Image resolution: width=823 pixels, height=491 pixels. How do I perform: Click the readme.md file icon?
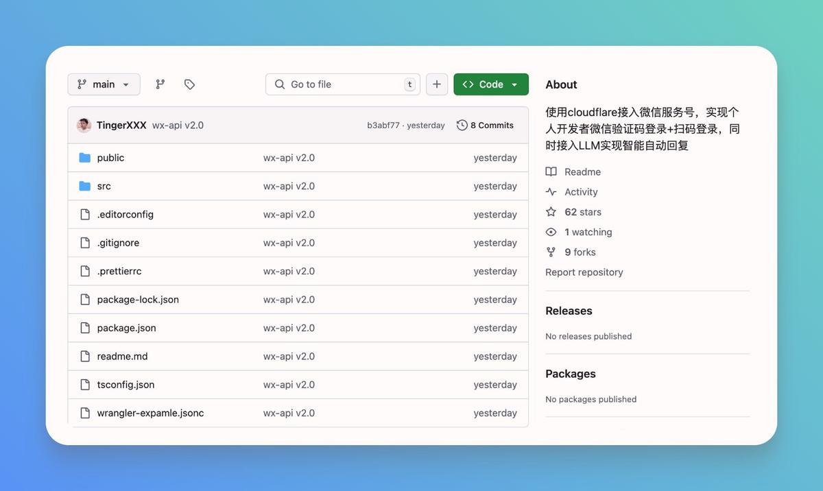[85, 357]
